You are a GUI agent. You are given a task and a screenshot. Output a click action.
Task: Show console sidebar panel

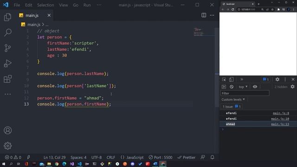pyautogui.click(x=224, y=87)
